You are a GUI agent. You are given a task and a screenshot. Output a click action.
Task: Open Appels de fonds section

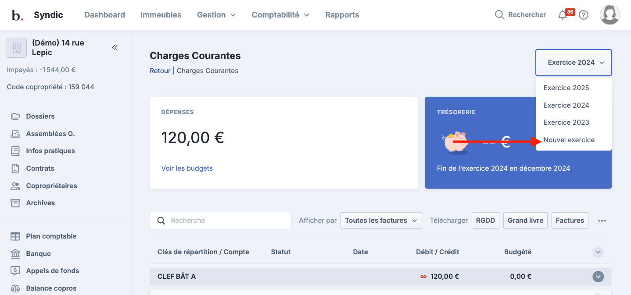point(52,270)
